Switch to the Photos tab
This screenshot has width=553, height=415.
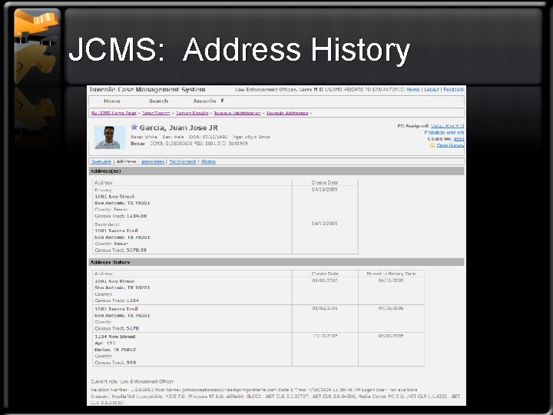(208, 161)
